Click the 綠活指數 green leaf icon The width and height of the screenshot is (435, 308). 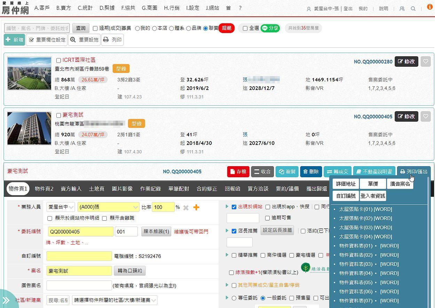(306, 268)
